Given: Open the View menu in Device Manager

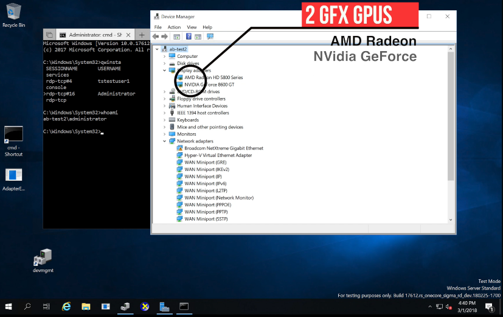Looking at the screenshot, I should [192, 27].
